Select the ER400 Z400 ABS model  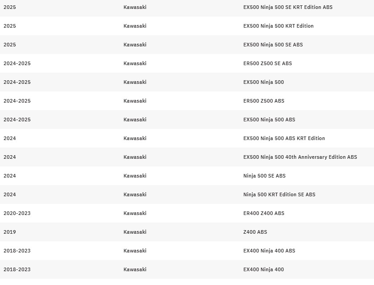[x=263, y=213]
